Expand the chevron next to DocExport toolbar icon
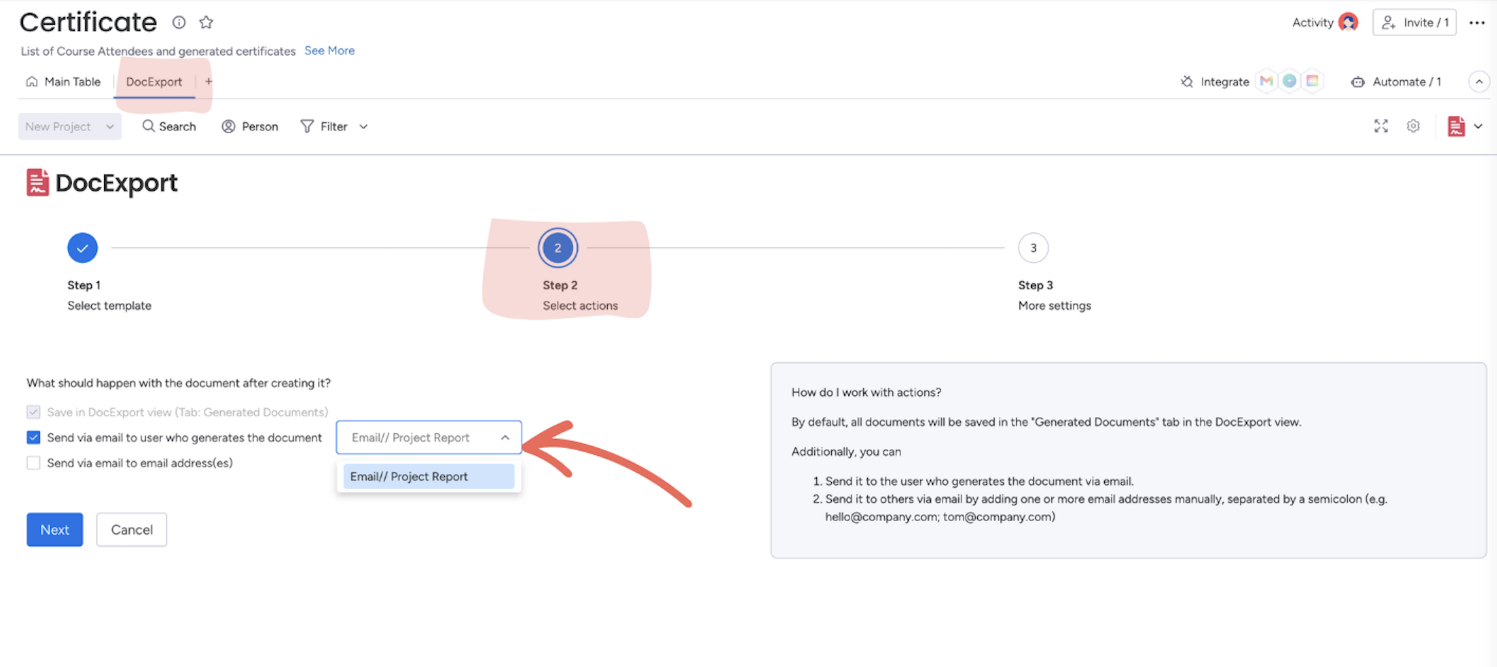The height and width of the screenshot is (667, 1497). click(1477, 126)
